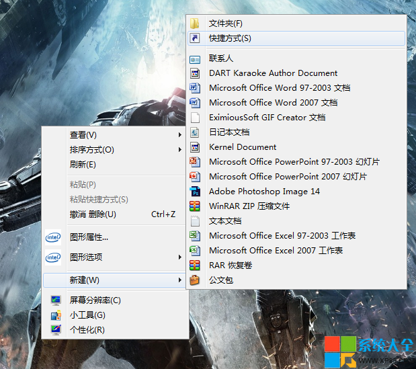The width and height of the screenshot is (416, 369).
Task: Select 联系人 in the New submenu
Action: click(296, 58)
